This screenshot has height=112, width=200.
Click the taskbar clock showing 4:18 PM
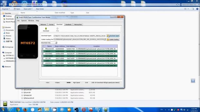coord(194,110)
